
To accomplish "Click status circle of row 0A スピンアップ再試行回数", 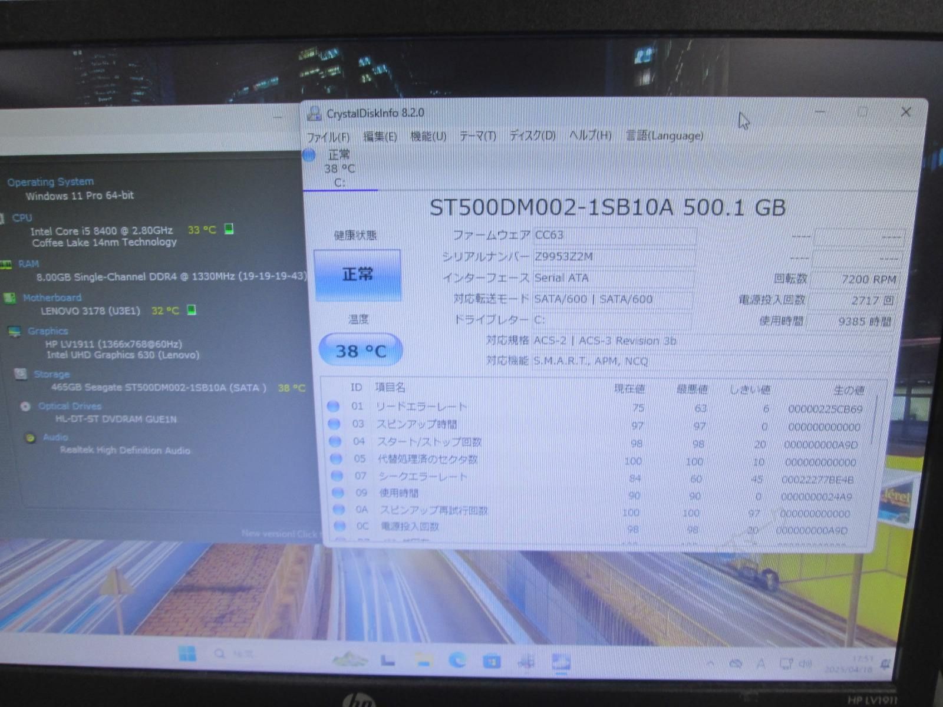I will [339, 510].
